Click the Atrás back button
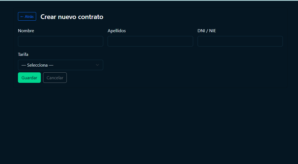This screenshot has width=298, height=164. click(x=27, y=17)
